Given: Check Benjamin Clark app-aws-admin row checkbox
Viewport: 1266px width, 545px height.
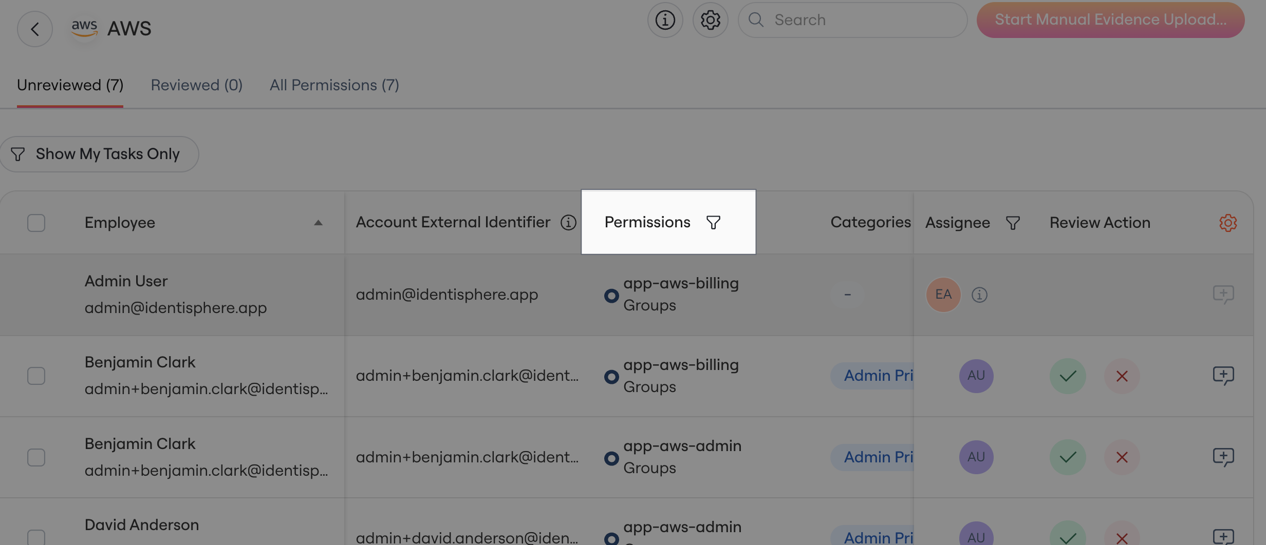Looking at the screenshot, I should point(36,457).
